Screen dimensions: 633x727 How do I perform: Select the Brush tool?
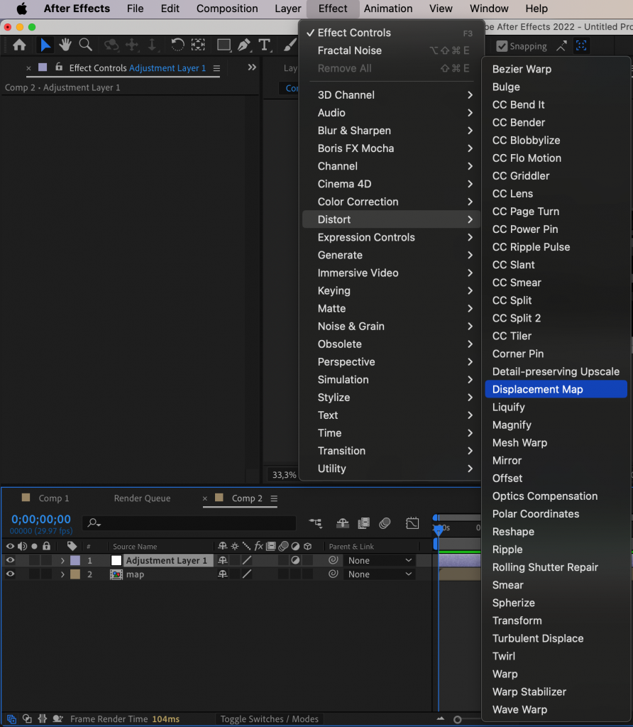(290, 45)
